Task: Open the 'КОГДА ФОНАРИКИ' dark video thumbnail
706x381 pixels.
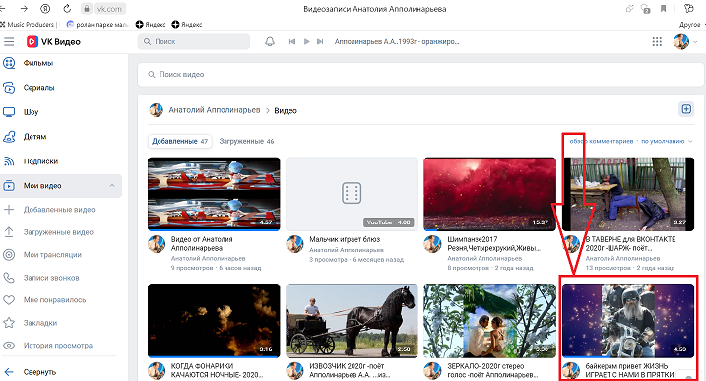Action: tap(214, 321)
